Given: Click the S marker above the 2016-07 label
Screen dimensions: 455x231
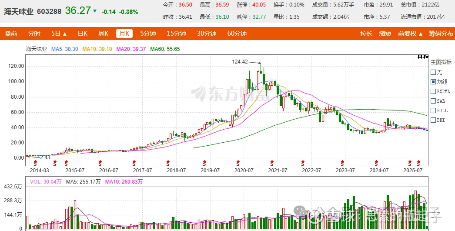Looking at the screenshot, I should pos(100,163).
